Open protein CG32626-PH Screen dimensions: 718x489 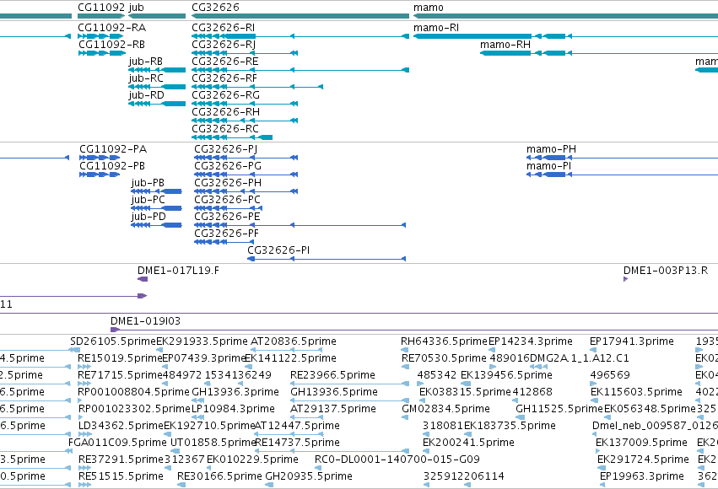click(228, 183)
